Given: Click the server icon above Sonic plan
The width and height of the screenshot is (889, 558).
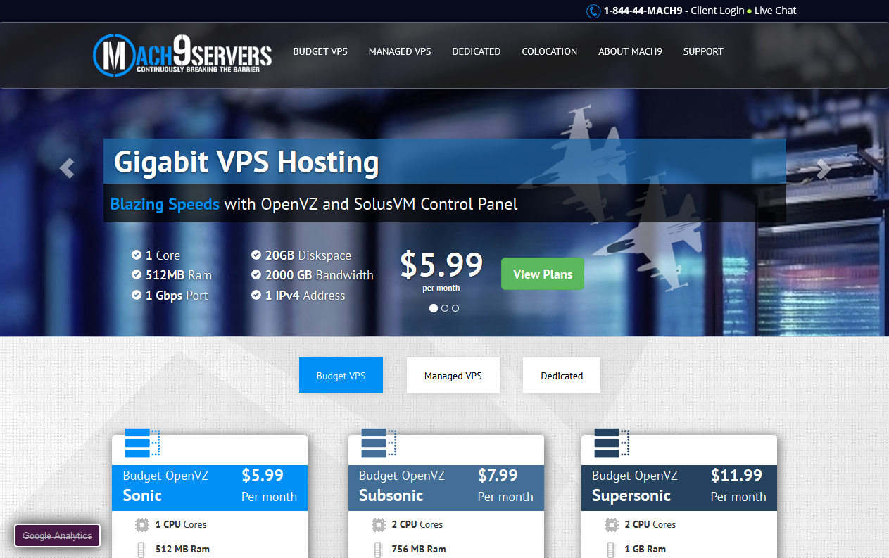Looking at the screenshot, I should tap(143, 443).
